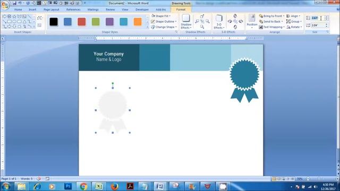The image size is (340, 191).
Task: Tilt 3-D effect down icon
Action: point(235,27)
